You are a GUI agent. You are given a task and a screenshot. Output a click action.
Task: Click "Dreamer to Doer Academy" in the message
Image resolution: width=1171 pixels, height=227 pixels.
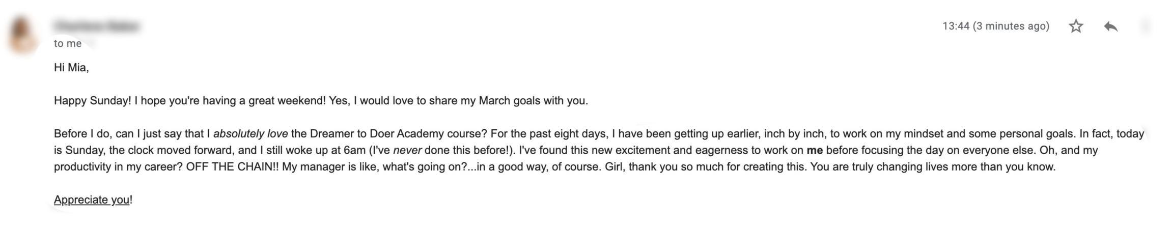pos(376,134)
